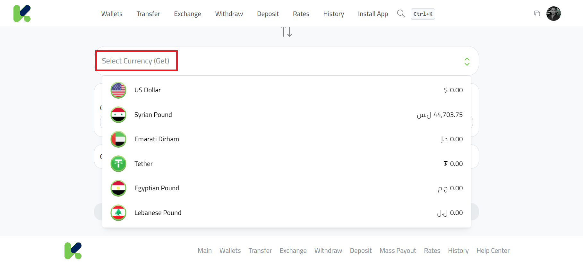Open the user profile avatar

[x=553, y=13]
